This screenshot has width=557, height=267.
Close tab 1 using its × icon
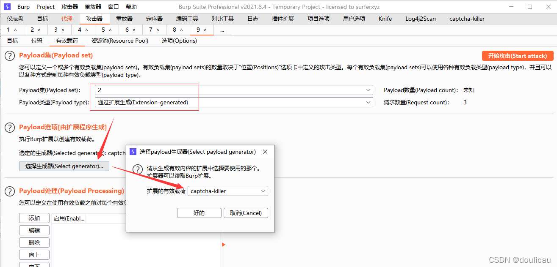16,30
